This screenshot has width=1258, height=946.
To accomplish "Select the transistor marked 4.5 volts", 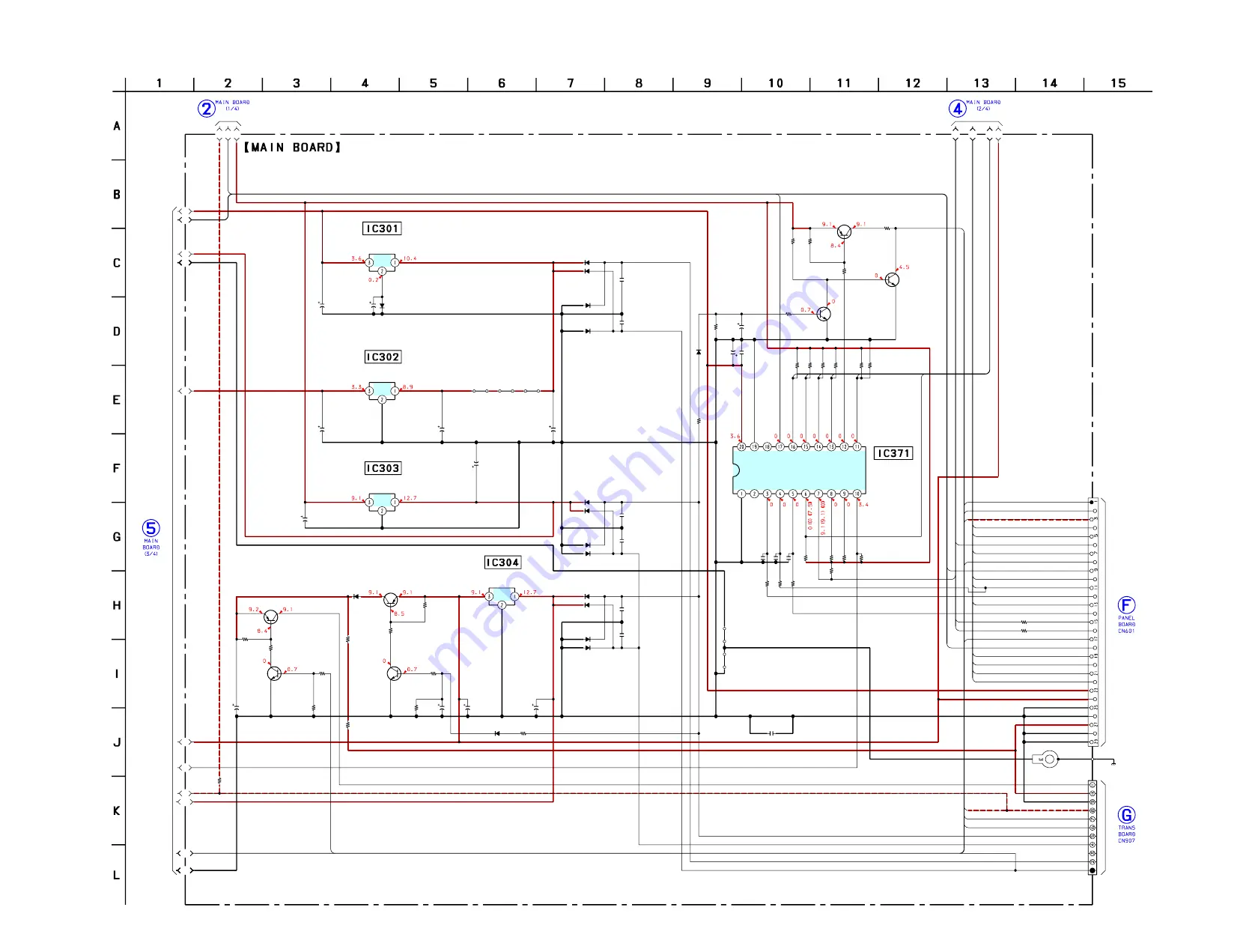I will click(891, 279).
